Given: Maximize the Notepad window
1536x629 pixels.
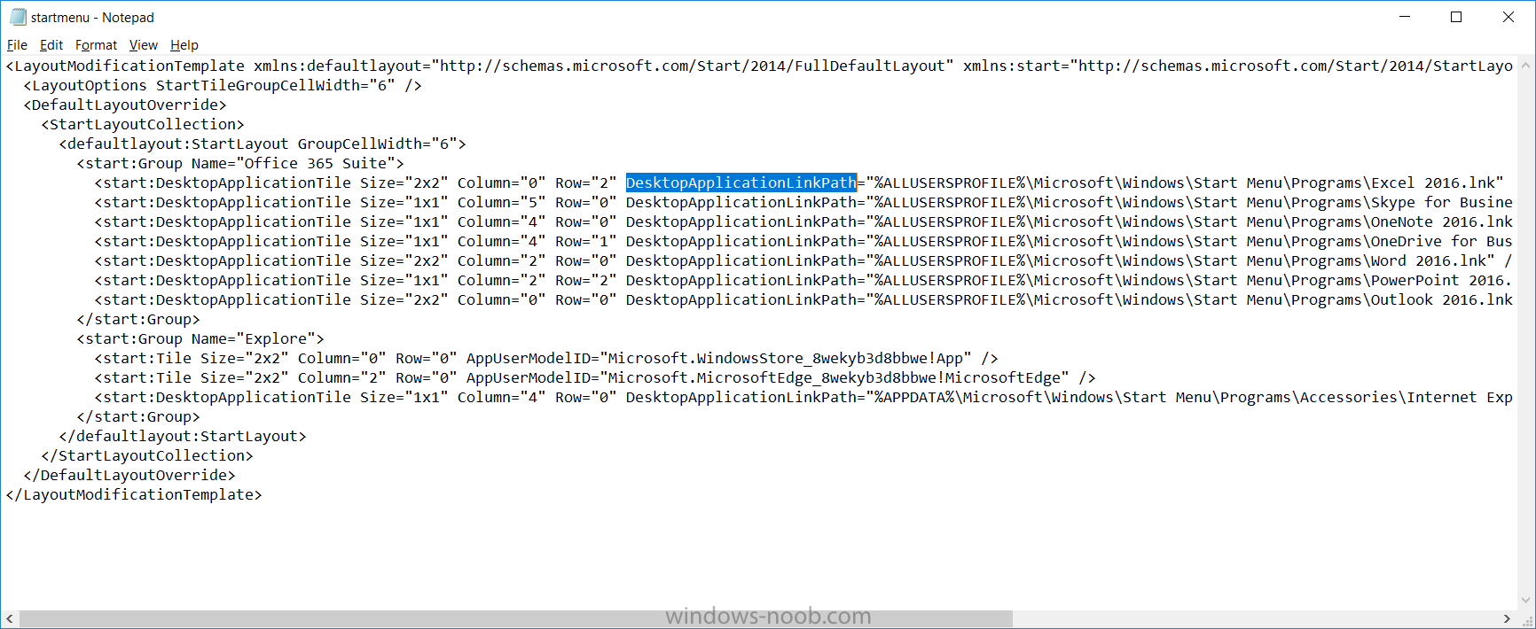Looking at the screenshot, I should click(1456, 17).
